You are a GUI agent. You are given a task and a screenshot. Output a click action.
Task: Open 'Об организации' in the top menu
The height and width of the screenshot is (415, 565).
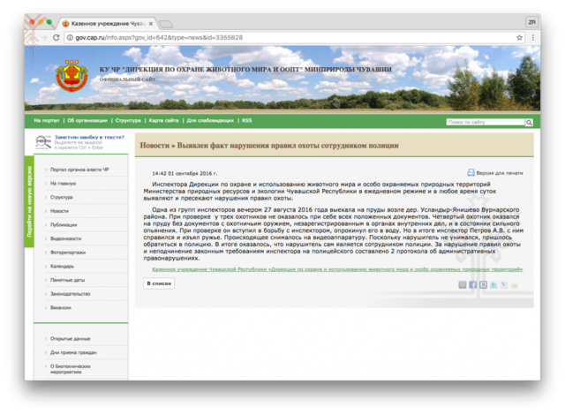click(87, 120)
